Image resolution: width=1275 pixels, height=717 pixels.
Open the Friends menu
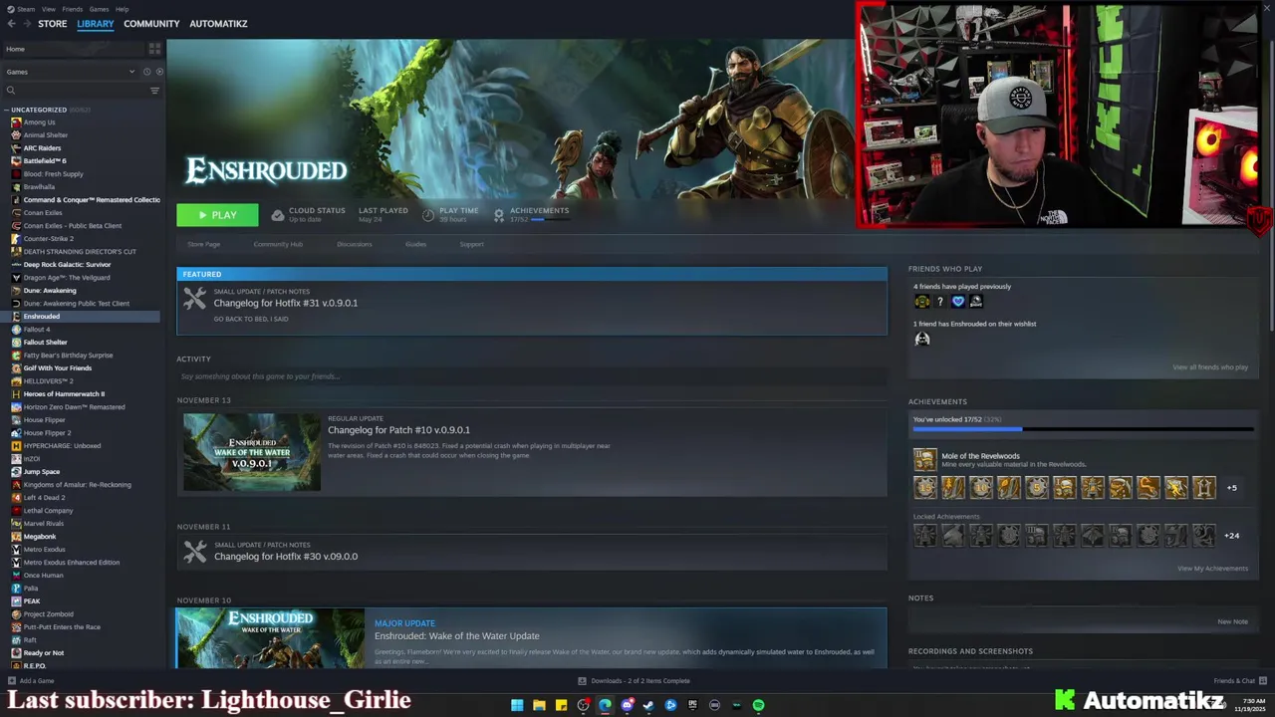[72, 9]
